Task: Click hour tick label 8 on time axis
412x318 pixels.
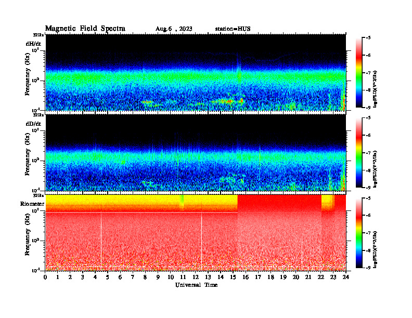Action: click(x=145, y=277)
